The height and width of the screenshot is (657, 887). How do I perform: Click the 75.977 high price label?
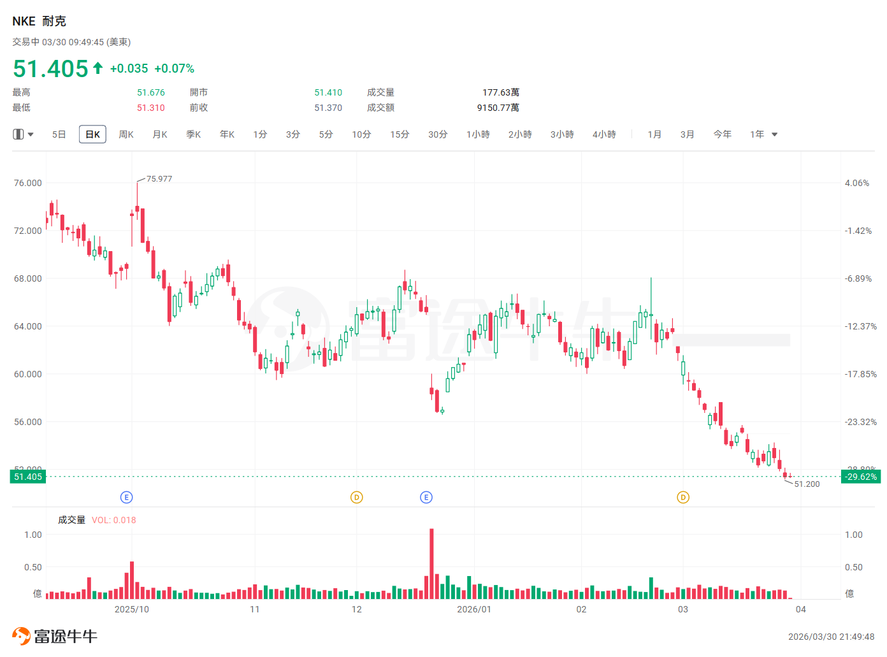click(x=159, y=179)
